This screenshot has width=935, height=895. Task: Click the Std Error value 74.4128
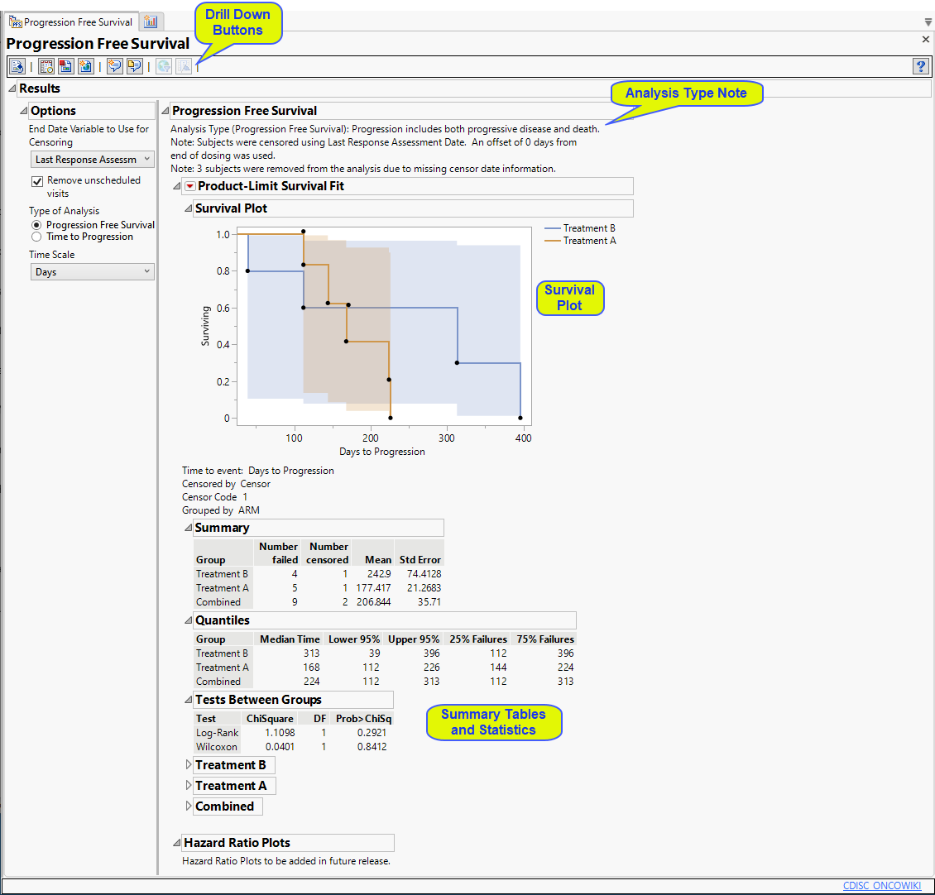(x=424, y=573)
